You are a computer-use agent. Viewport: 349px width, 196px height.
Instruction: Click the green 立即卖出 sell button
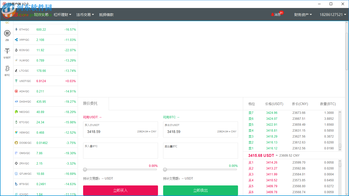(x=200, y=190)
